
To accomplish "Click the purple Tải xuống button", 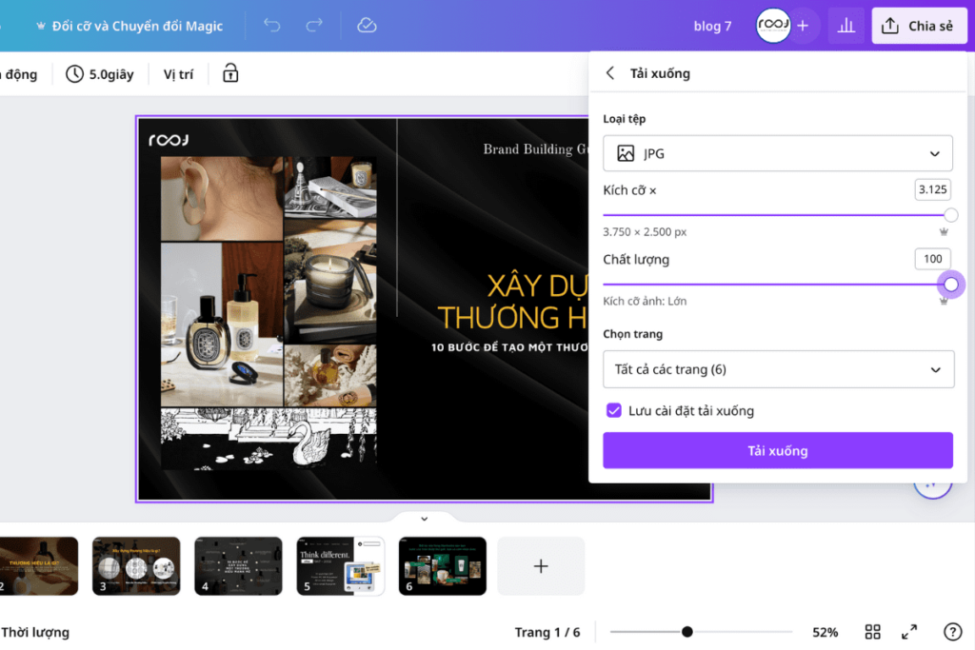I will (777, 450).
